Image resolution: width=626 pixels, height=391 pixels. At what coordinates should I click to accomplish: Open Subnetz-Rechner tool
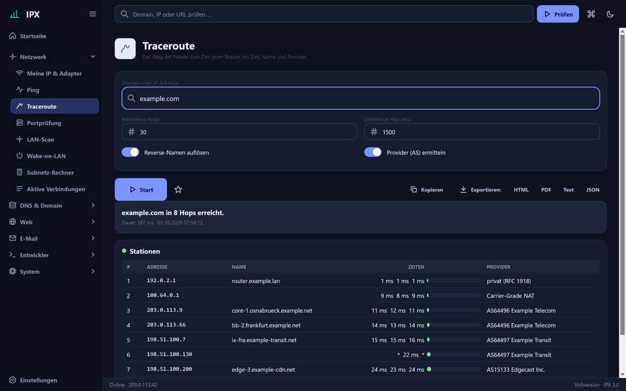[55, 173]
